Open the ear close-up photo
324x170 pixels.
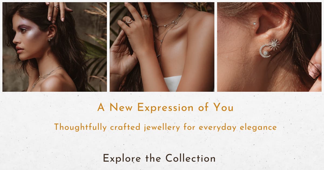269,47
